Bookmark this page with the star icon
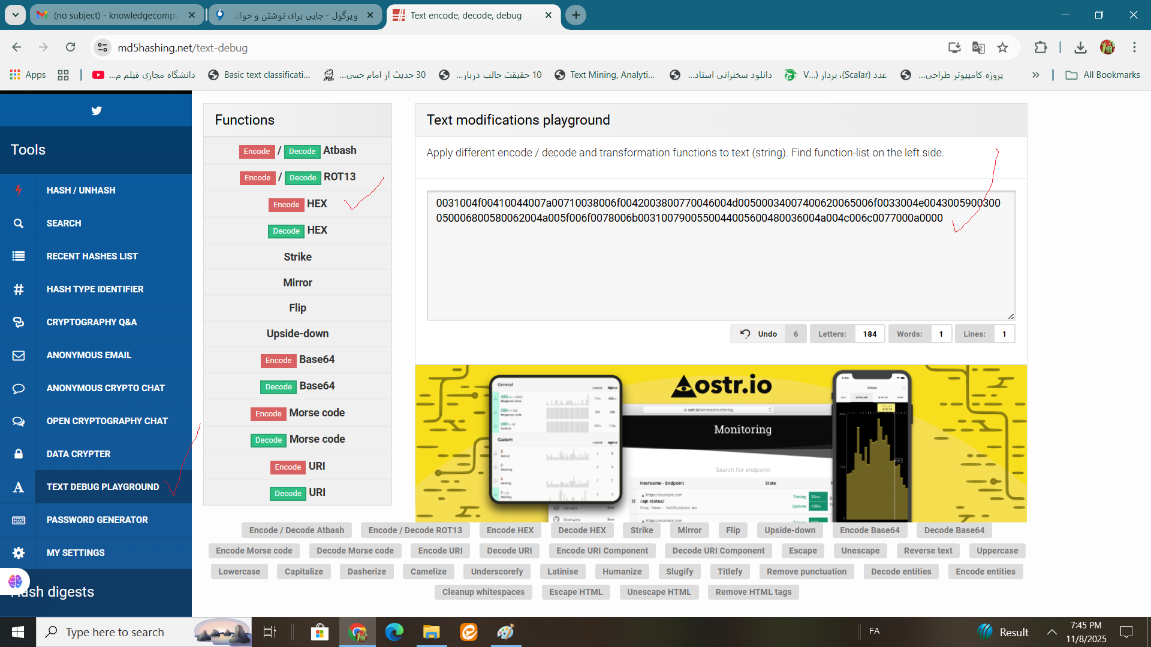Viewport: 1151px width, 647px height. click(x=1002, y=48)
